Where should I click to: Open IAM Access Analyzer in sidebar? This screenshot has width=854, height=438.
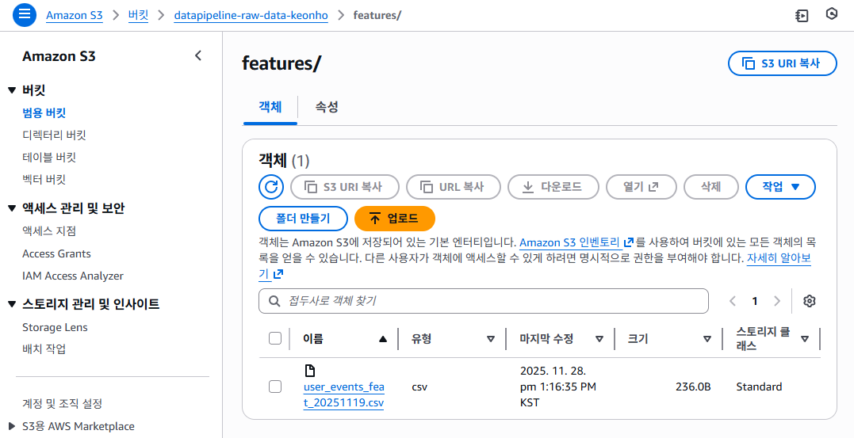coord(73,276)
